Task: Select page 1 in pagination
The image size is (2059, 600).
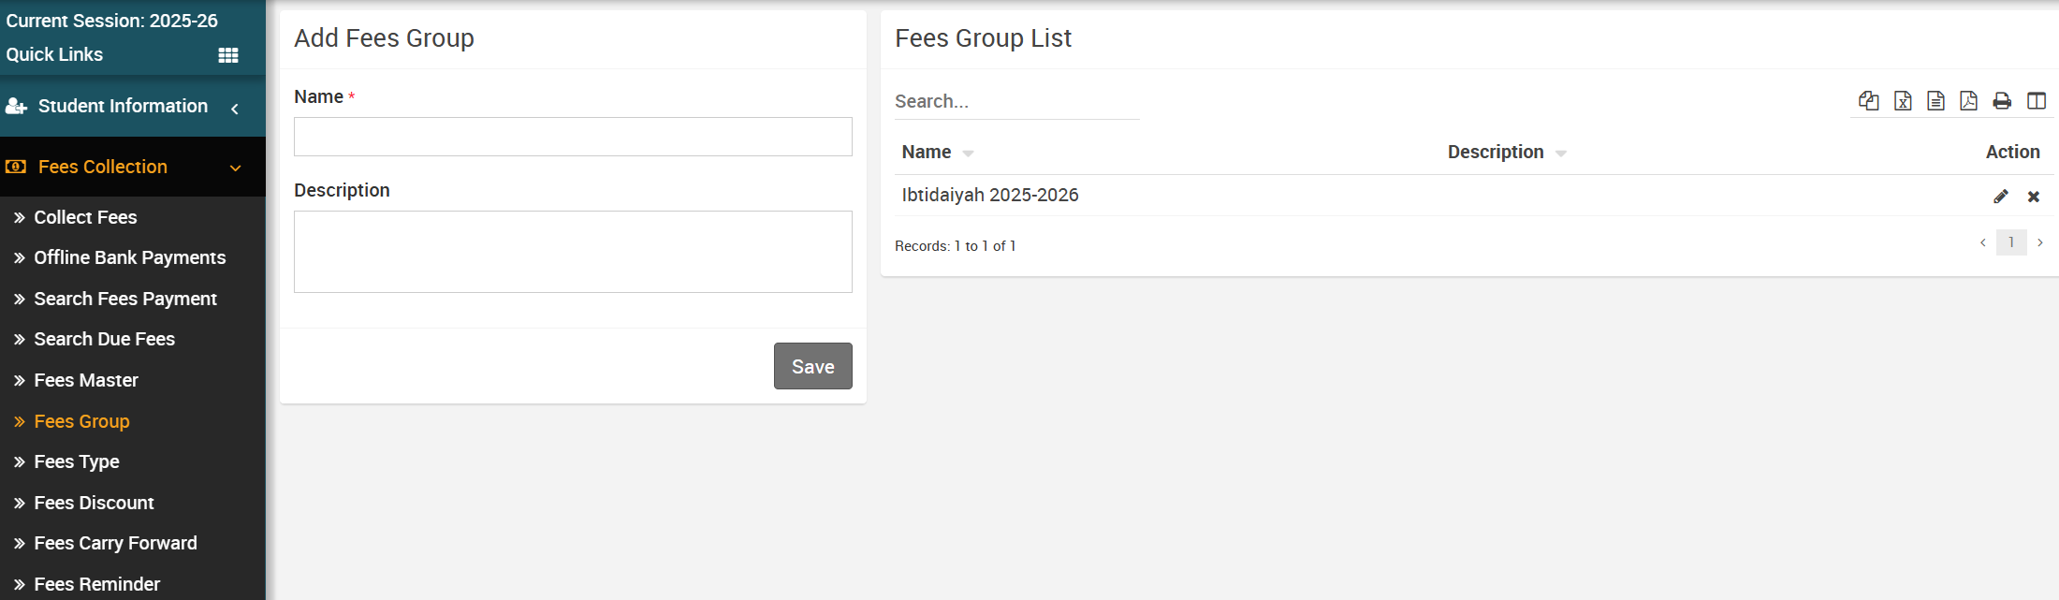Action: coord(2011,242)
